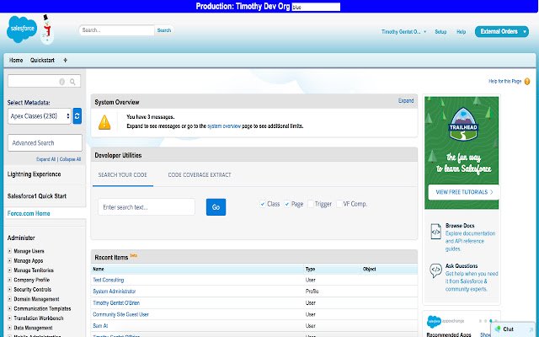
Task: Open the Quickstart tab
Action: [42, 60]
